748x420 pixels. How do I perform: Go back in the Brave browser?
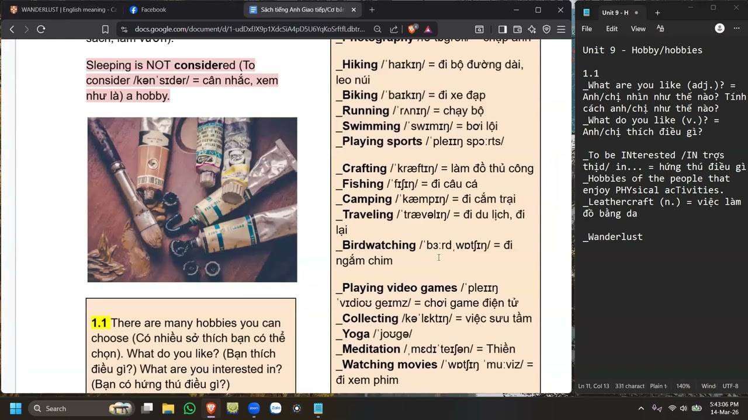click(x=12, y=29)
